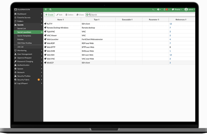The height and width of the screenshot is (134, 207).
Task: Open the references count 1 for Web SMB
Action: 170,51
